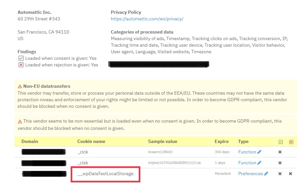Screen dimensions: 307x187
Task: Select the __wpDataTestLocalStorage cookie name
Action: pos(106,174)
